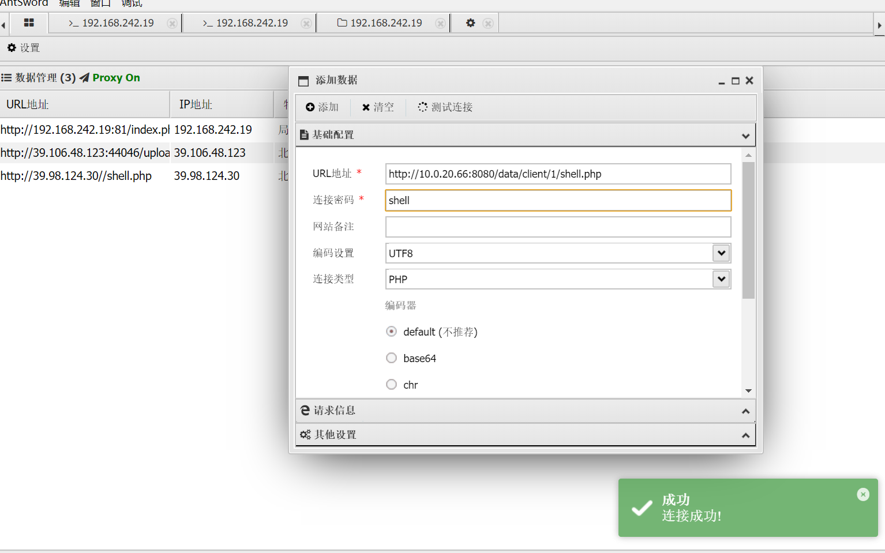885x553 pixels.
Task: Close the success notification popup
Action: tap(862, 494)
